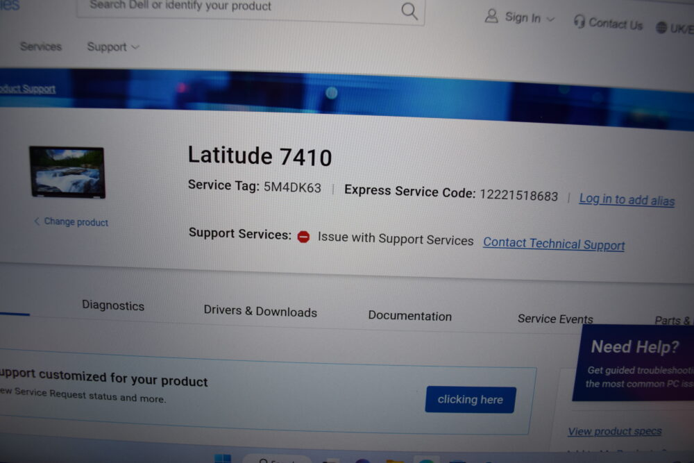Click the magnifier search icon
This screenshot has height=463, width=694.
[x=409, y=10]
